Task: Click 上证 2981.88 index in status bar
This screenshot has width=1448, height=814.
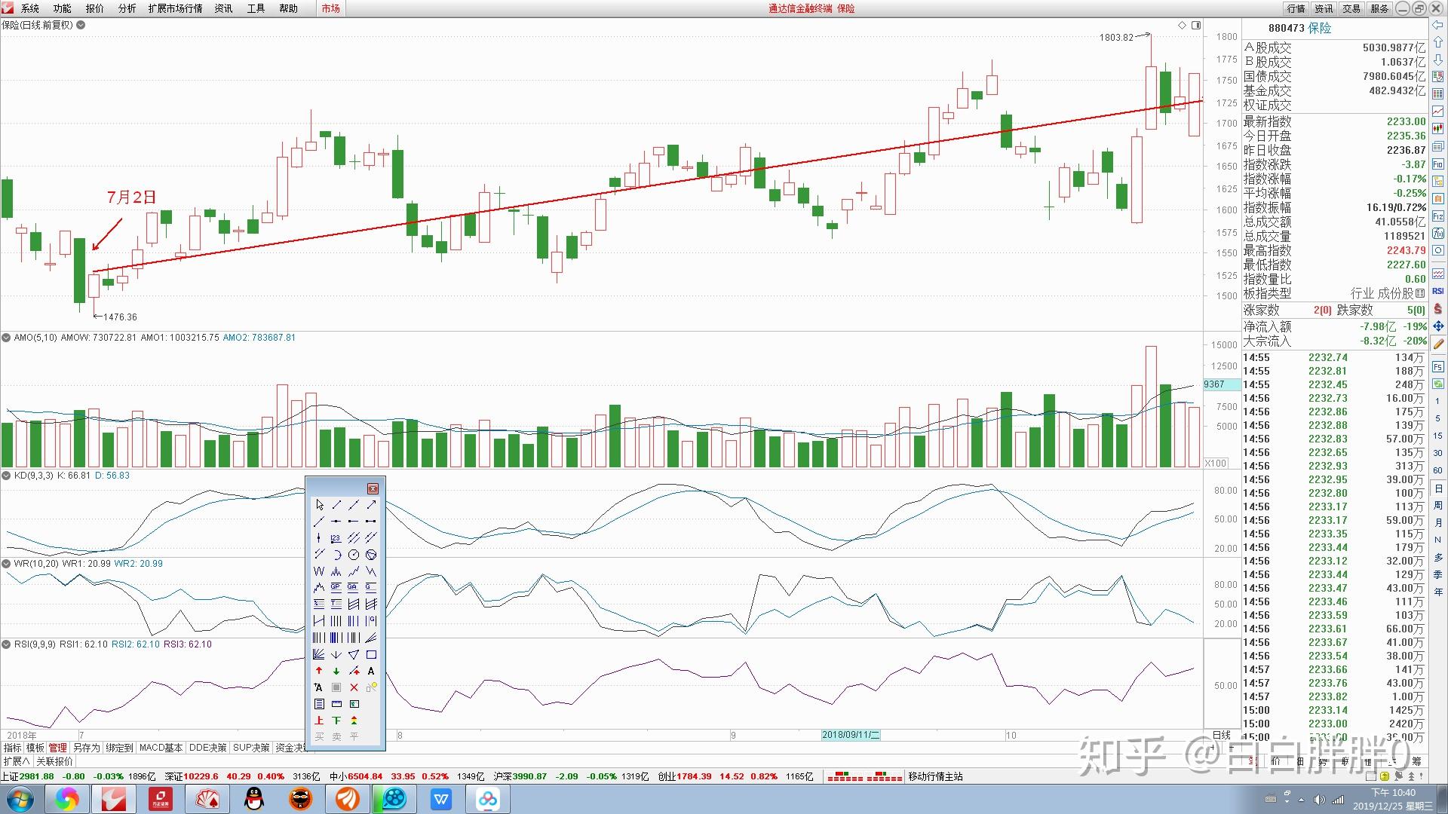Action: [x=29, y=776]
